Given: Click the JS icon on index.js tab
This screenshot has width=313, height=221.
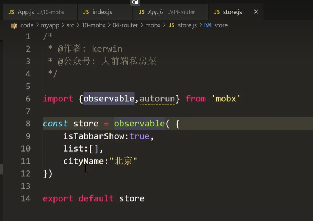Looking at the screenshot, I should (x=86, y=12).
